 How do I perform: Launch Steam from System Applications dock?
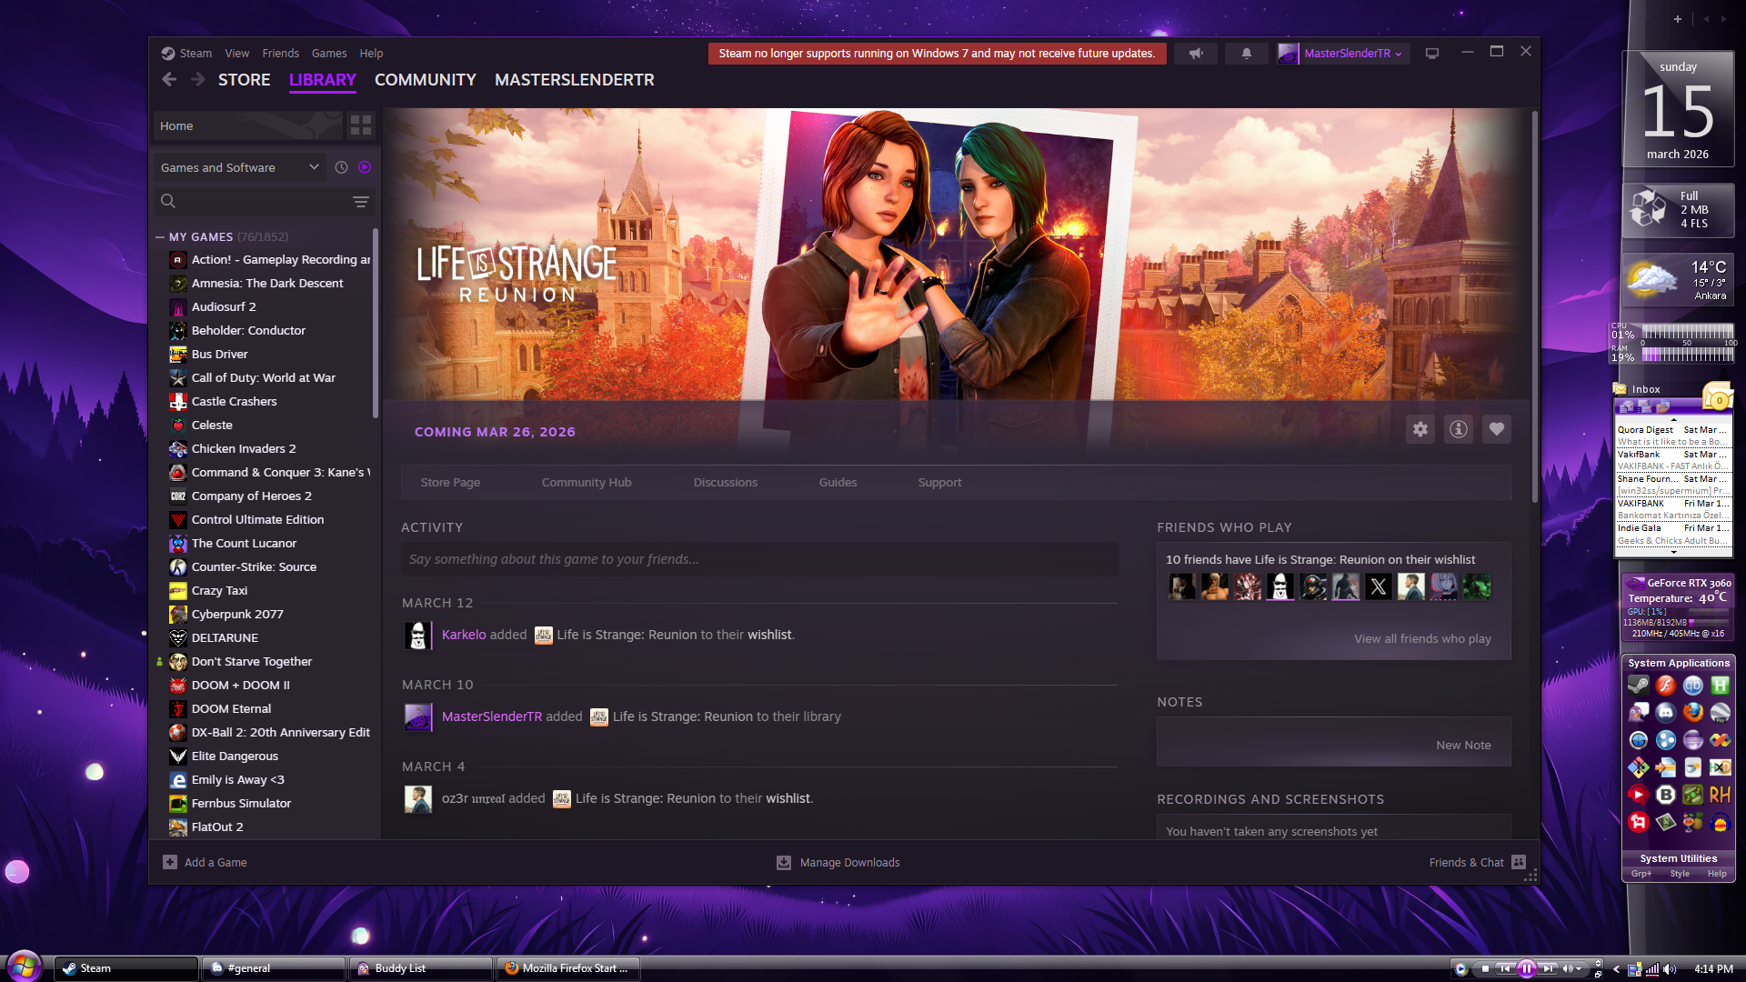(1639, 686)
